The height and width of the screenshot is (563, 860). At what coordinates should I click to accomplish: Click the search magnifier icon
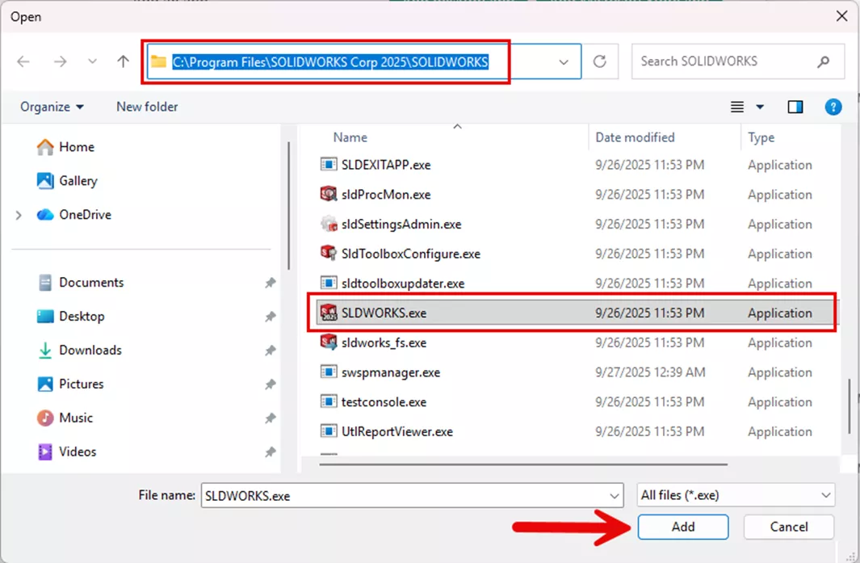coord(823,61)
